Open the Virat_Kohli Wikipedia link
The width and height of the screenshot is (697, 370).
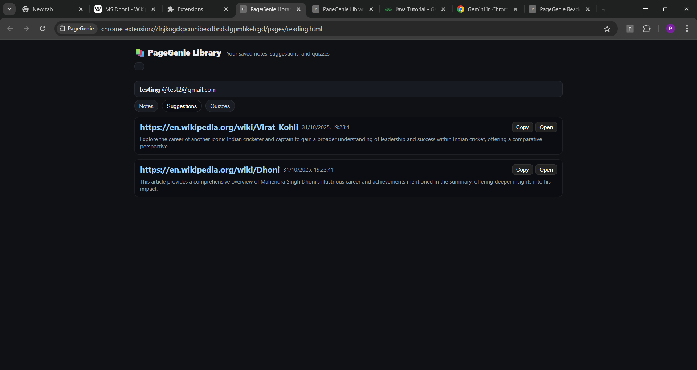click(x=219, y=127)
